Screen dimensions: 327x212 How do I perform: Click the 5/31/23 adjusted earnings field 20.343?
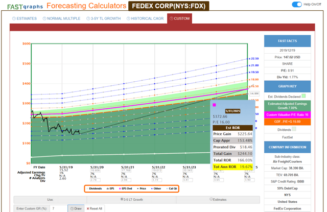188,171
